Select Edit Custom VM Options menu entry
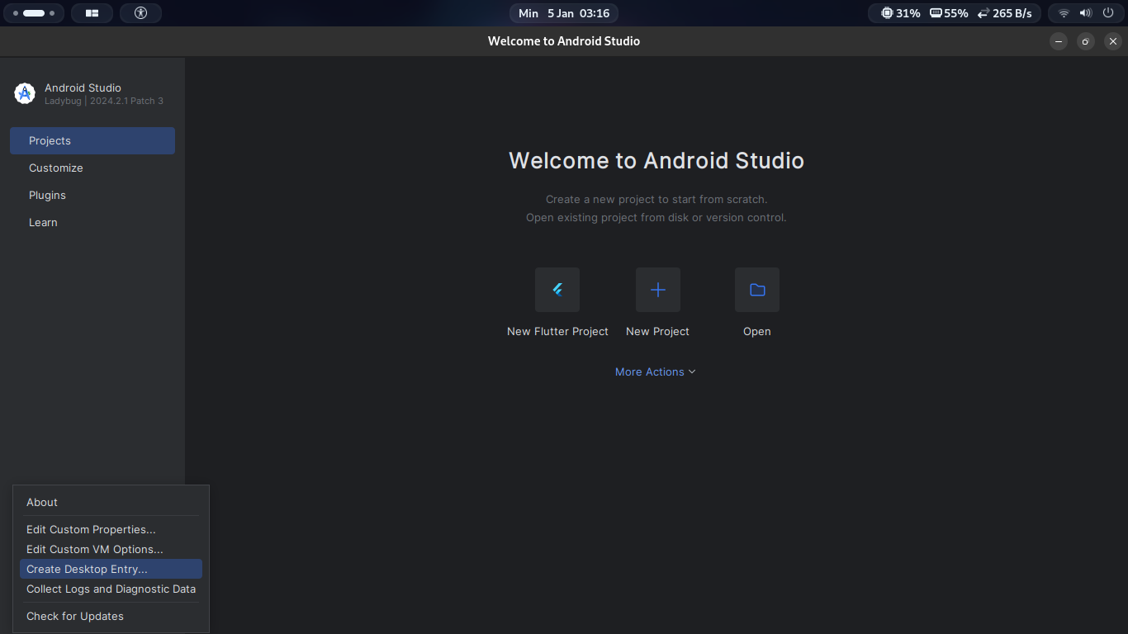 pyautogui.click(x=111, y=549)
